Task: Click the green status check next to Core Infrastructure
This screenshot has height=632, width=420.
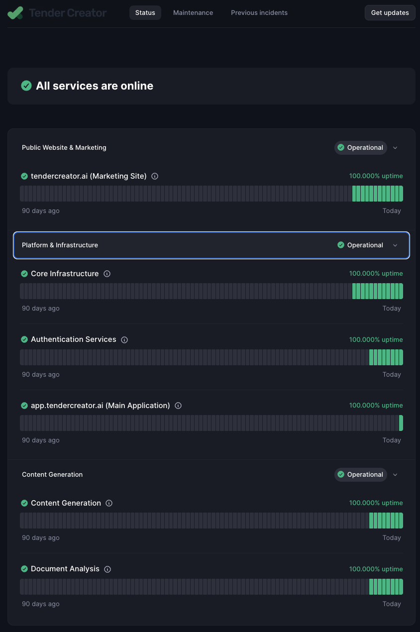Action: pos(24,274)
